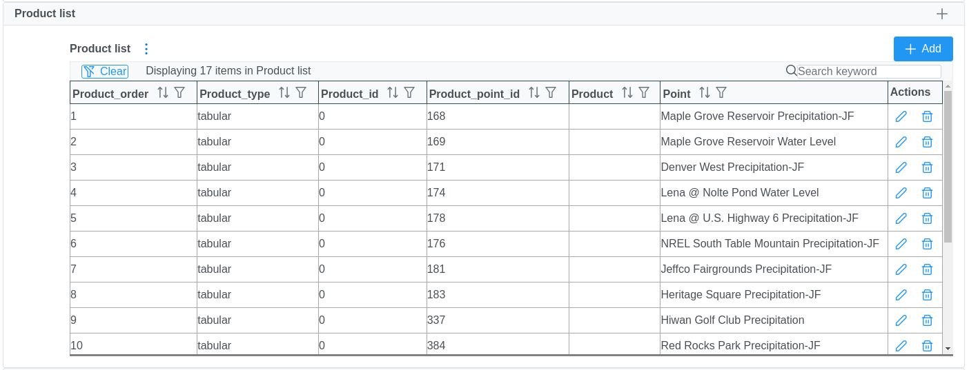Sort by Product_order column
This screenshot has height=370, width=969.
163,92
